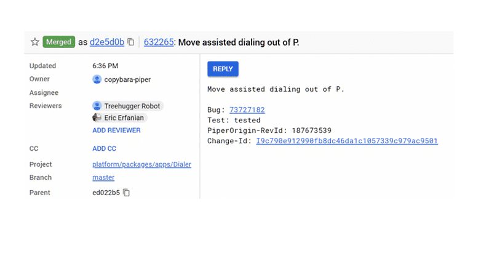This screenshot has width=481, height=264.
Task: Click ADD CC
Action: 105,148
